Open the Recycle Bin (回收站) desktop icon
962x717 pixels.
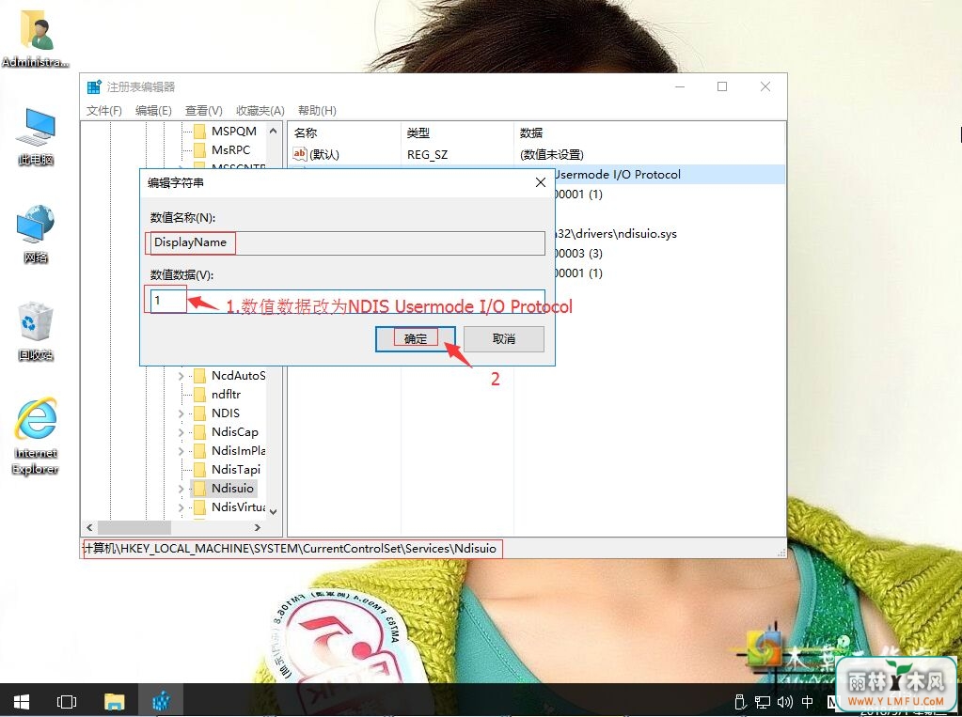[x=36, y=331]
